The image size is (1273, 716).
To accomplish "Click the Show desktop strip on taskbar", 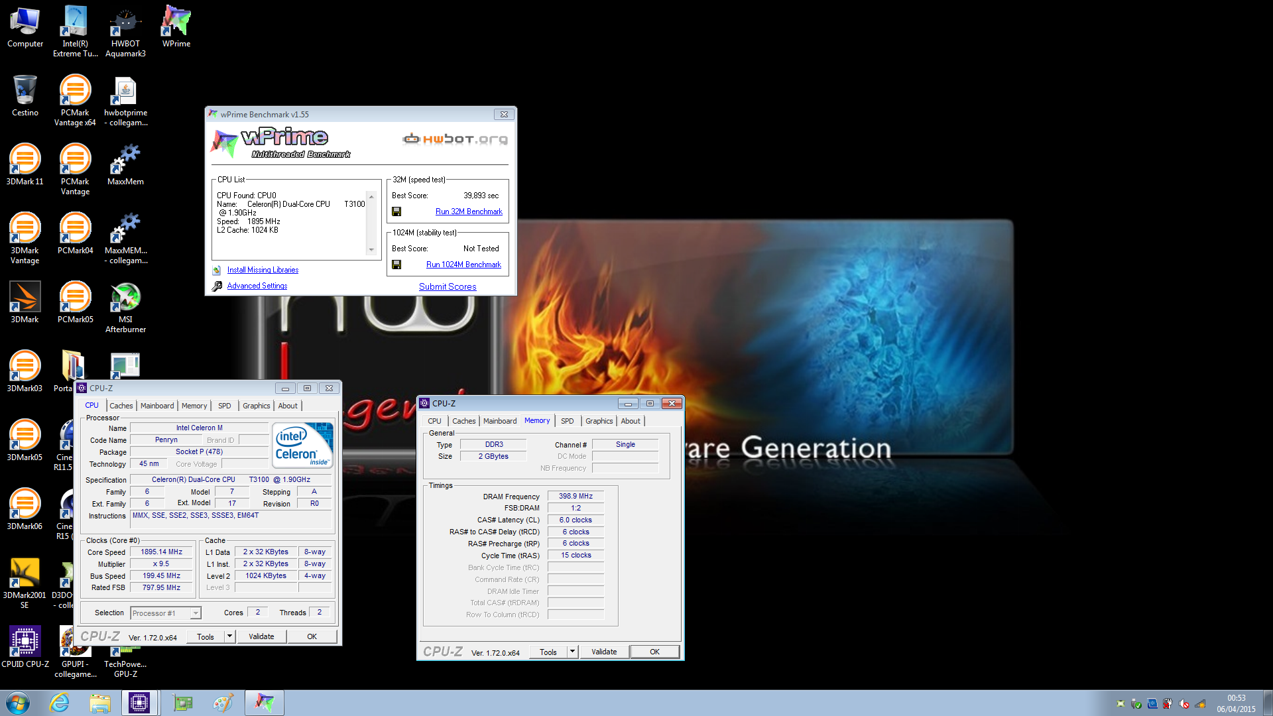I will 1268,703.
